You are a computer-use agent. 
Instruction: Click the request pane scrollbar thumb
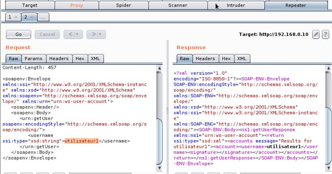159,142
